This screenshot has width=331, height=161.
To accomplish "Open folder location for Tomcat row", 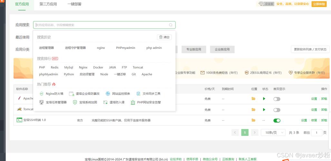I will click(254, 109).
